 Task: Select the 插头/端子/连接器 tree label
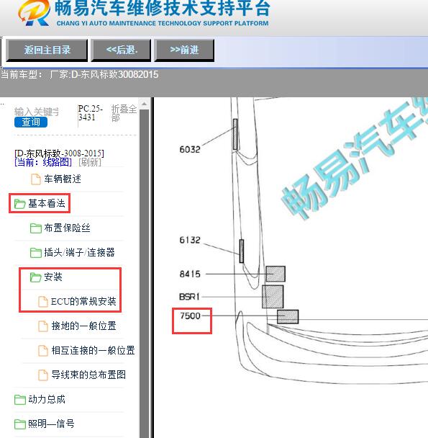coord(79,253)
